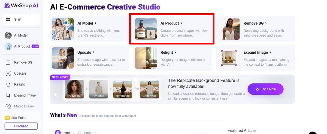
Task: Click the Purchase button
Action: point(21,126)
